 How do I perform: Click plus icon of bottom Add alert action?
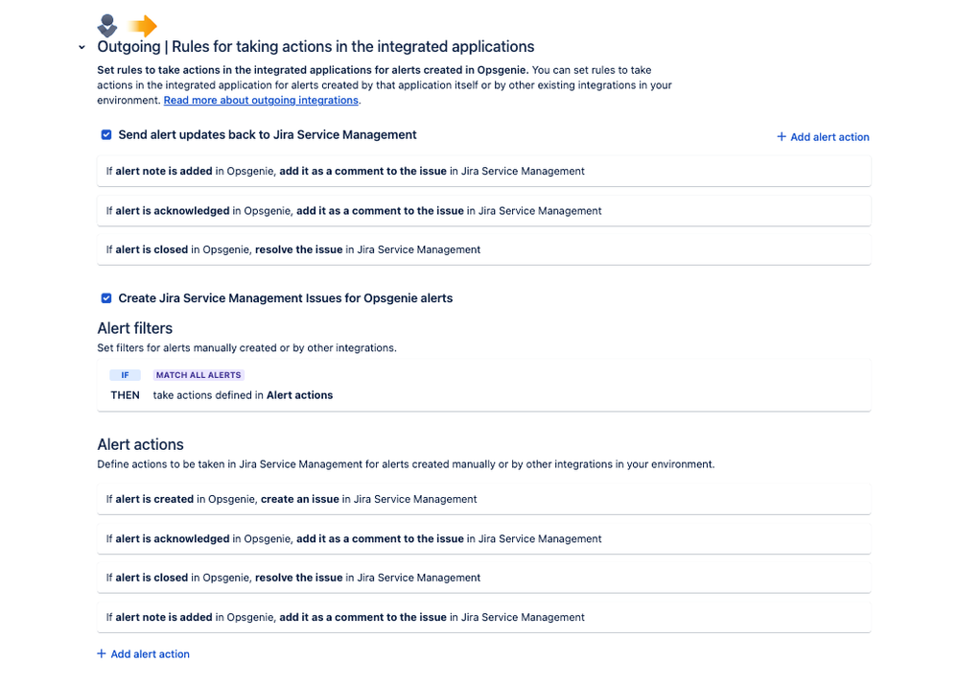pos(102,653)
